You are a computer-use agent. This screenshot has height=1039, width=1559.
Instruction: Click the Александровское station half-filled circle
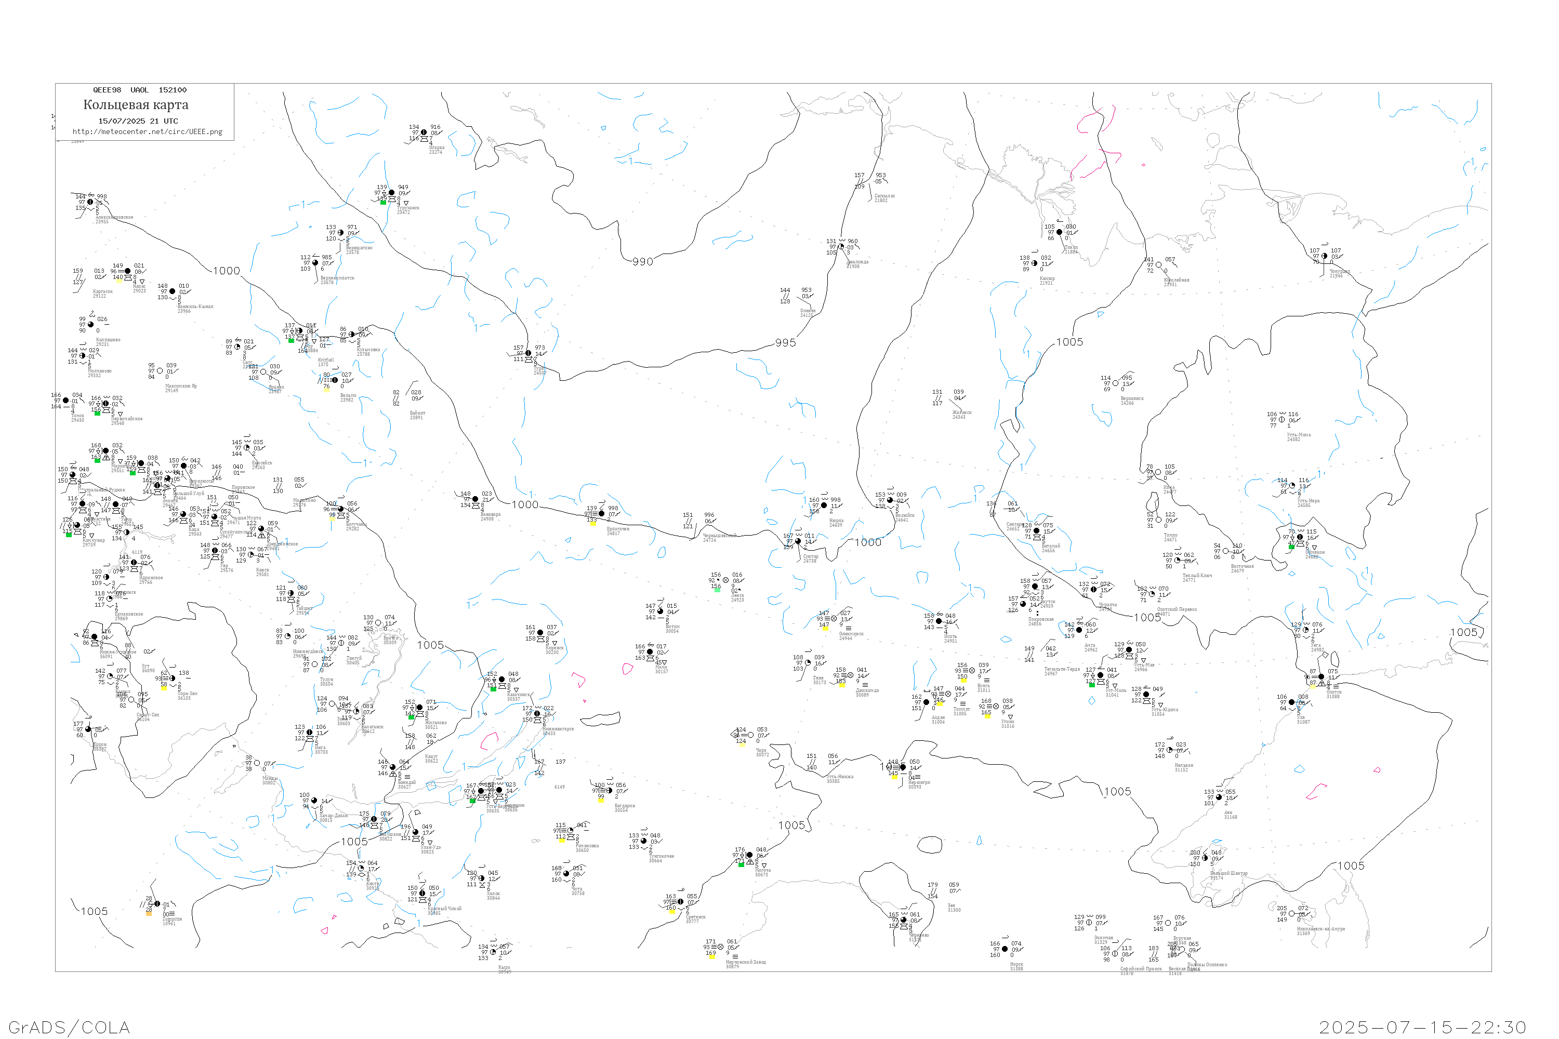click(90, 202)
